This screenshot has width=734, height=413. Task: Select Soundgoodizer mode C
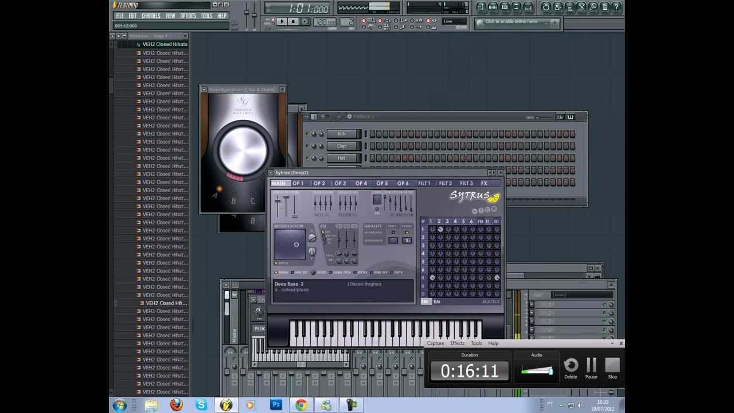(x=252, y=201)
